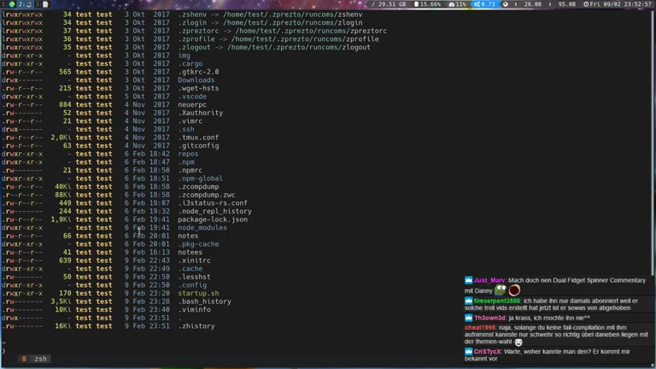
Task: Click the badge icon beside Just_Marv
Action: tap(468, 280)
